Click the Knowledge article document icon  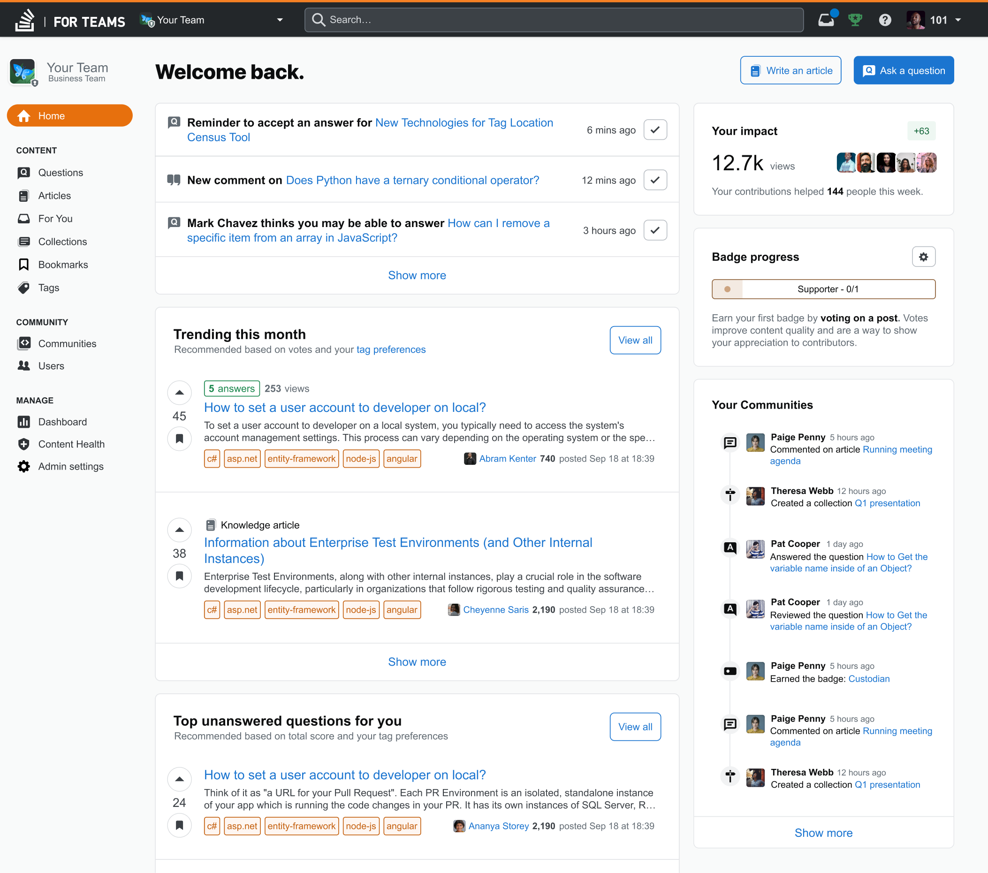[210, 525]
